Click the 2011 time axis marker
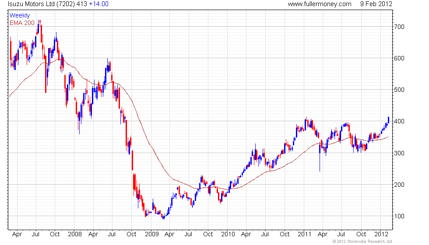The image size is (429, 245). point(305,234)
